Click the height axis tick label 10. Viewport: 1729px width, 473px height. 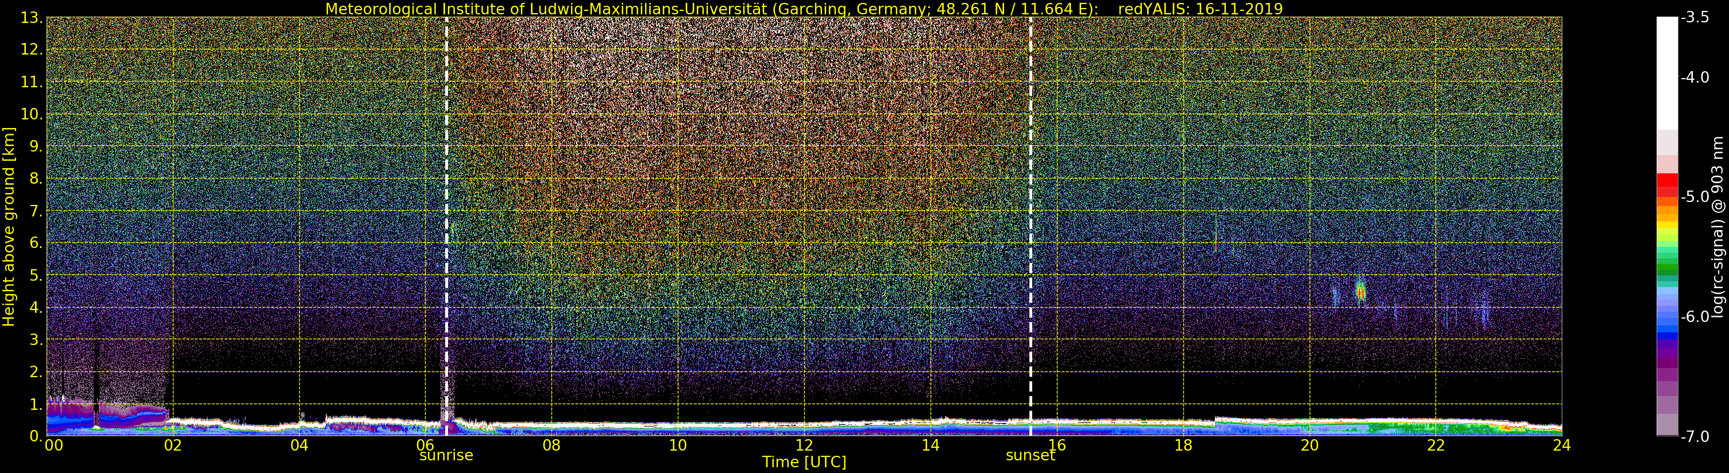tap(32, 114)
